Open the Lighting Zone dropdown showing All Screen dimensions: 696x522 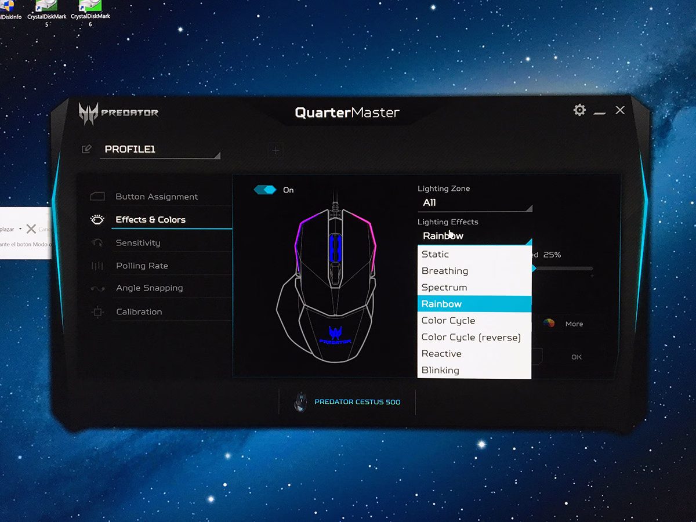(475, 203)
